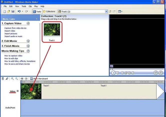Screen dimensions: 166x117
Task: Click the monitor Forward button
Action: coord(133,73)
